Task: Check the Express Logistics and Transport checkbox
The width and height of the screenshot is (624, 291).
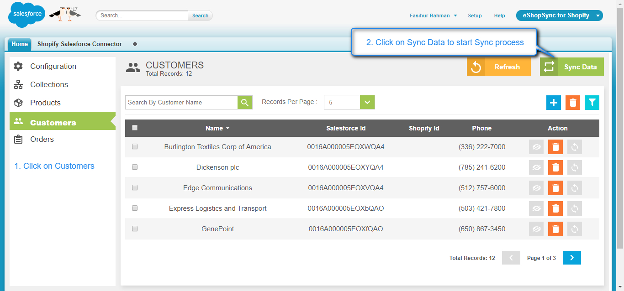Action: 135,208
